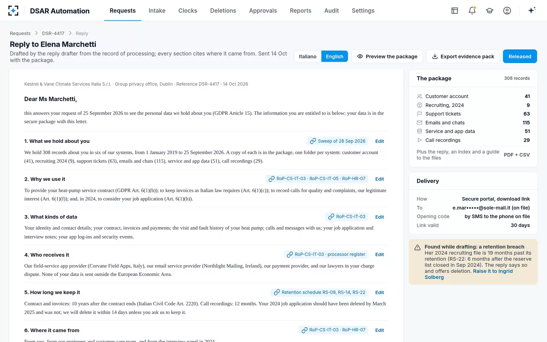Switch reply language to English
Screen dimensions: 547x342
click(335, 56)
